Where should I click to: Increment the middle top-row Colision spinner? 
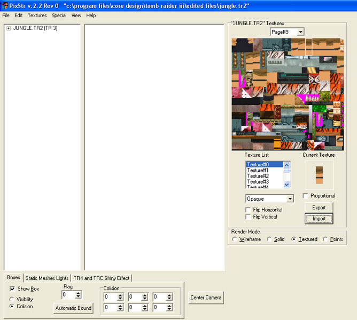(145, 295)
